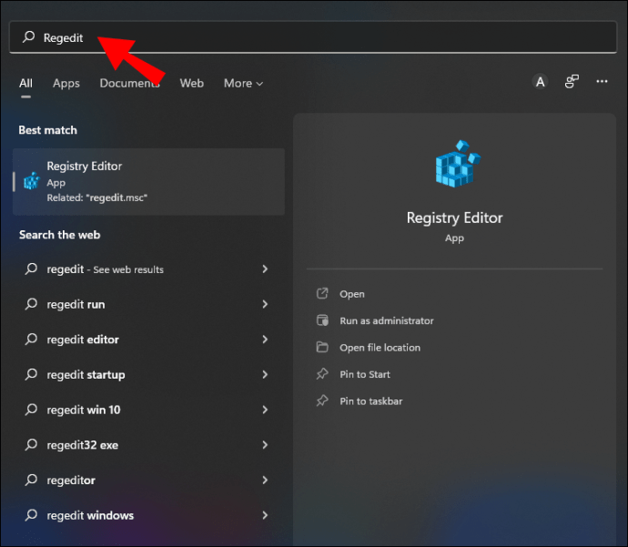Expand the chevron beside 'regedit windows'
Viewport: 628px width, 547px height.
click(265, 515)
